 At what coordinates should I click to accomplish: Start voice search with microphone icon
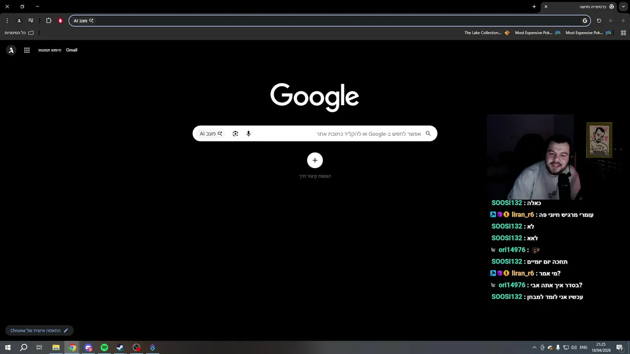(x=249, y=134)
